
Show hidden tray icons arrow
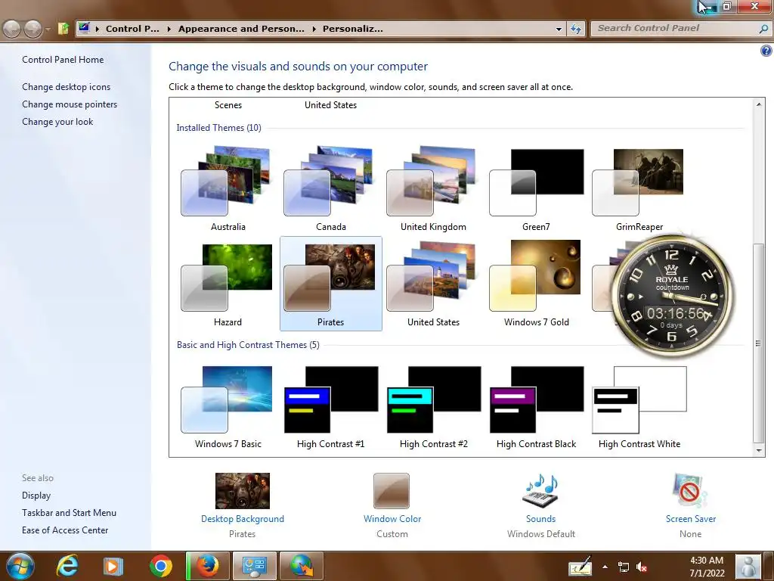pyautogui.click(x=605, y=567)
